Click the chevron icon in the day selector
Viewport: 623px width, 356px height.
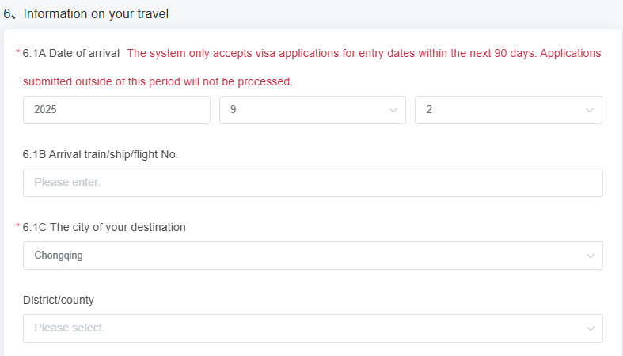click(589, 111)
